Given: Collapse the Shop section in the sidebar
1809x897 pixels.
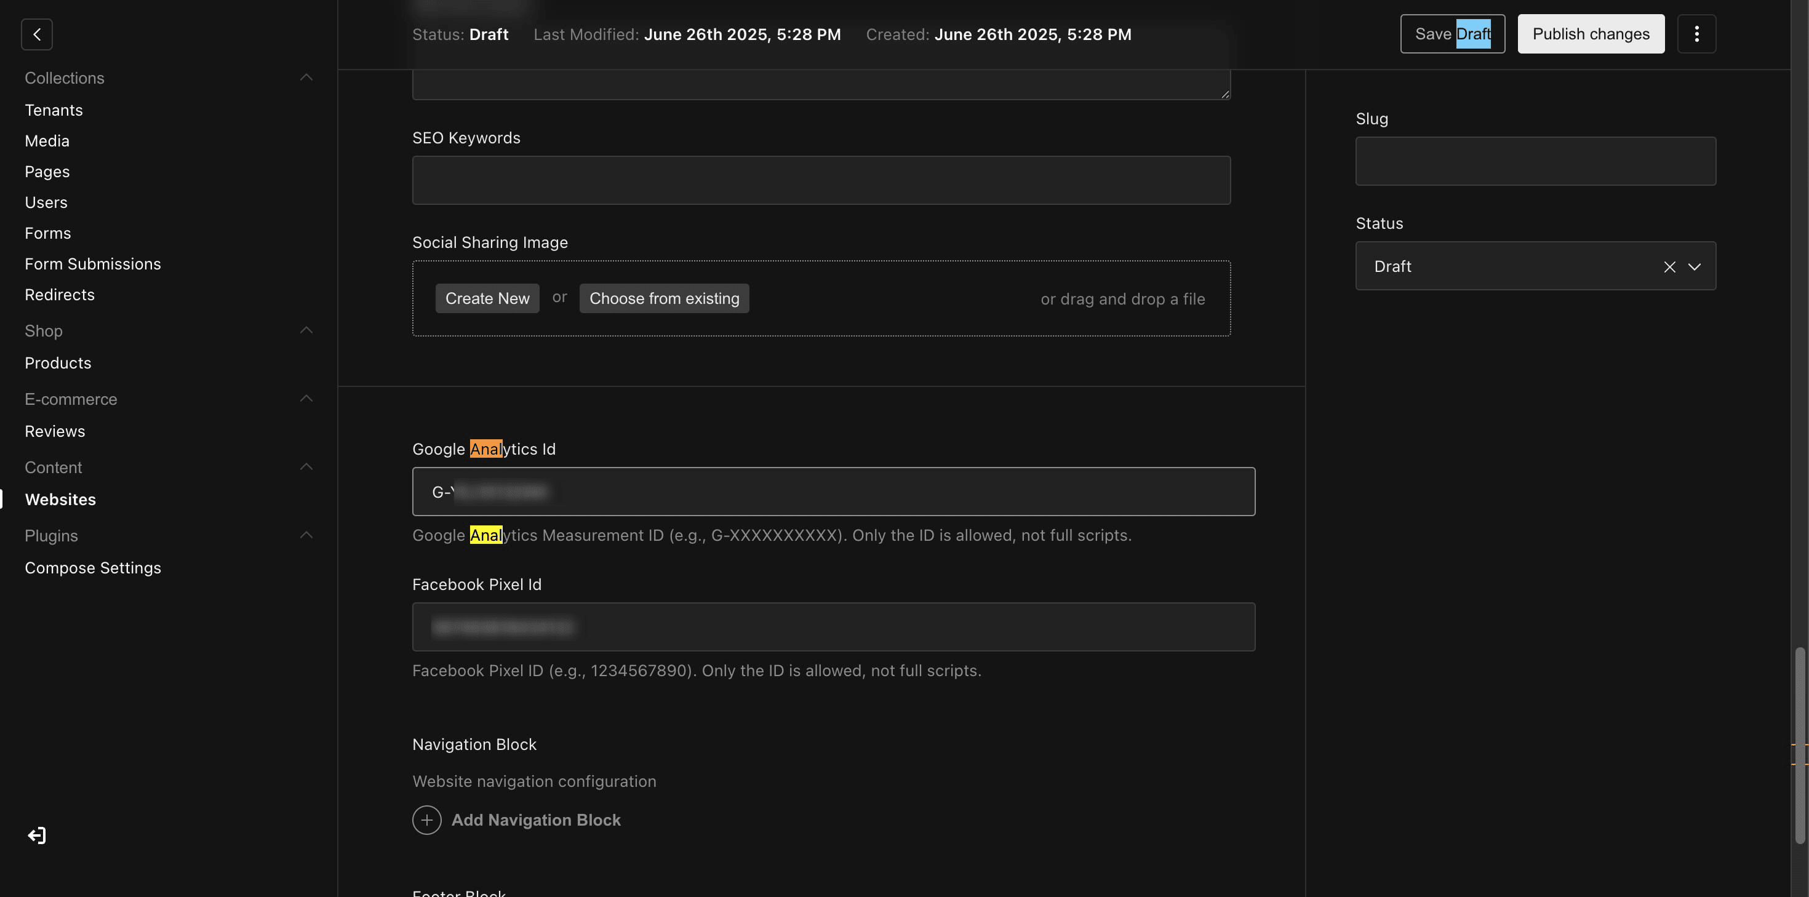Looking at the screenshot, I should point(306,330).
